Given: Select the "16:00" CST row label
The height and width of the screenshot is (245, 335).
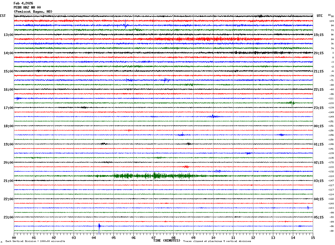Looking at the screenshot, I should pyautogui.click(x=9, y=90).
